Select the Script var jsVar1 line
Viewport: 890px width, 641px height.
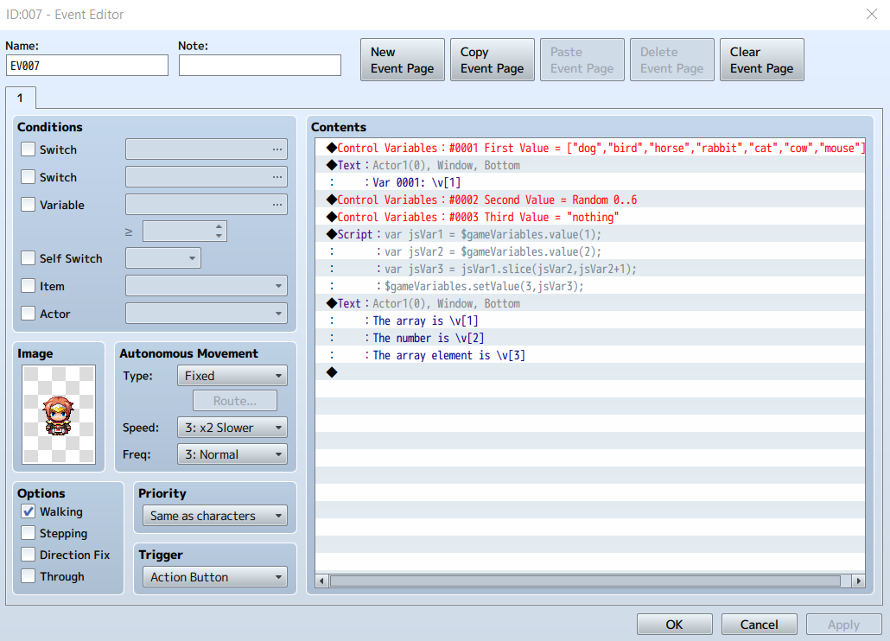[590, 234]
